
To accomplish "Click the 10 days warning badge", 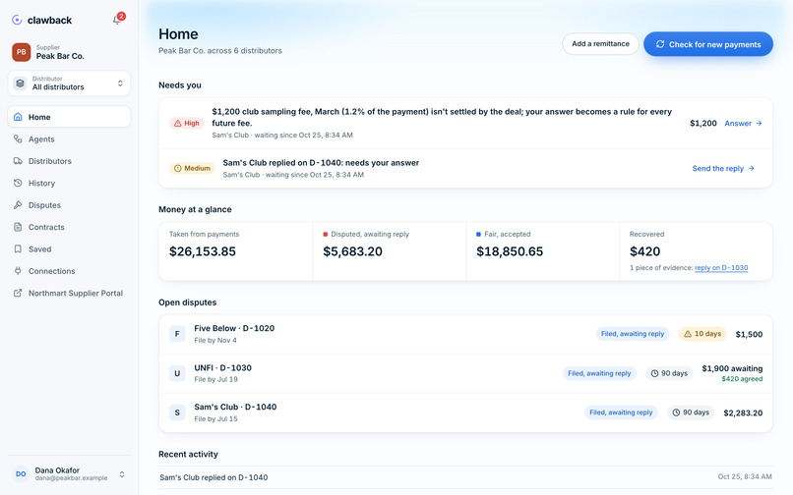I will pos(702,334).
